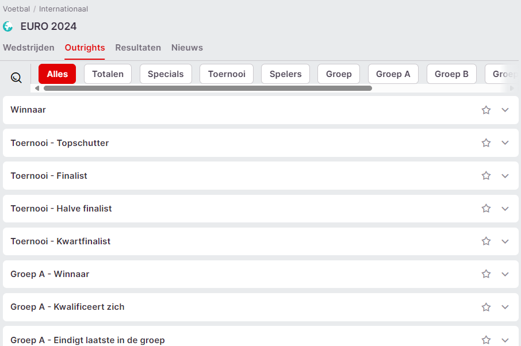Expand Groep A - Kwalificeert zich chevron

pyautogui.click(x=505, y=307)
